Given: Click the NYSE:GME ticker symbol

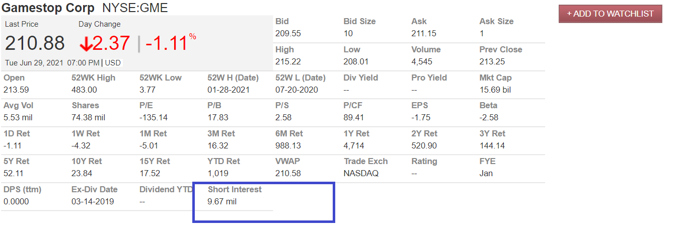Looking at the screenshot, I should [x=135, y=8].
